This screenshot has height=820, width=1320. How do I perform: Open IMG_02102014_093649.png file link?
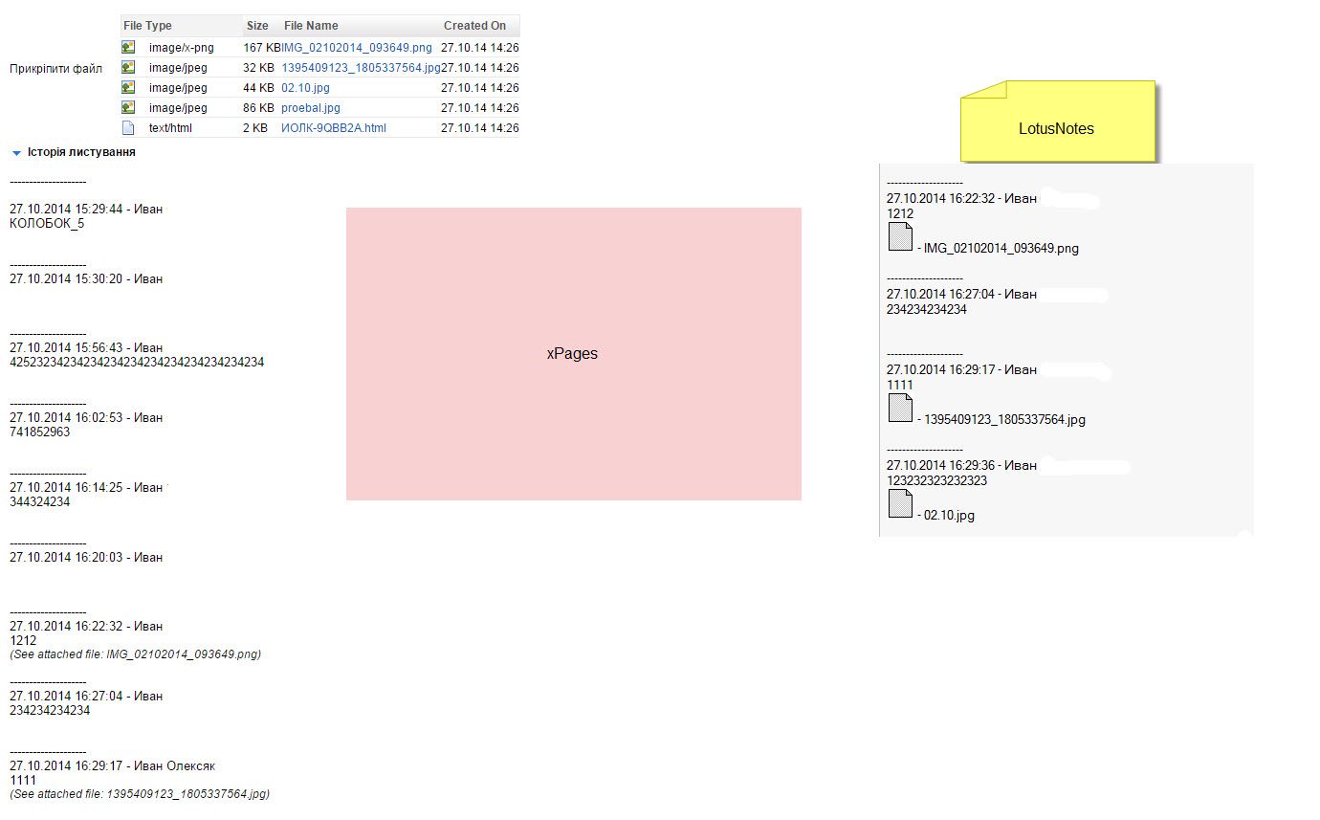(357, 47)
